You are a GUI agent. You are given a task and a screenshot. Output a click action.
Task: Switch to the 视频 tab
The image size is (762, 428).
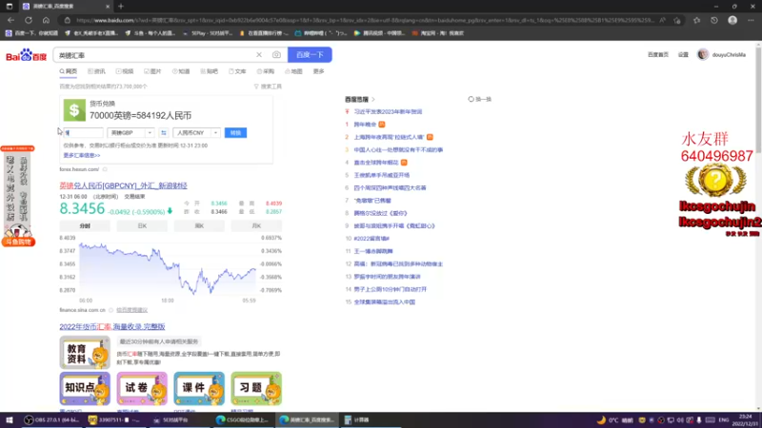(x=125, y=71)
